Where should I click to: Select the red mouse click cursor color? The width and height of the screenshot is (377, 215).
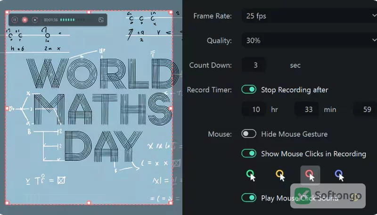click(310, 175)
